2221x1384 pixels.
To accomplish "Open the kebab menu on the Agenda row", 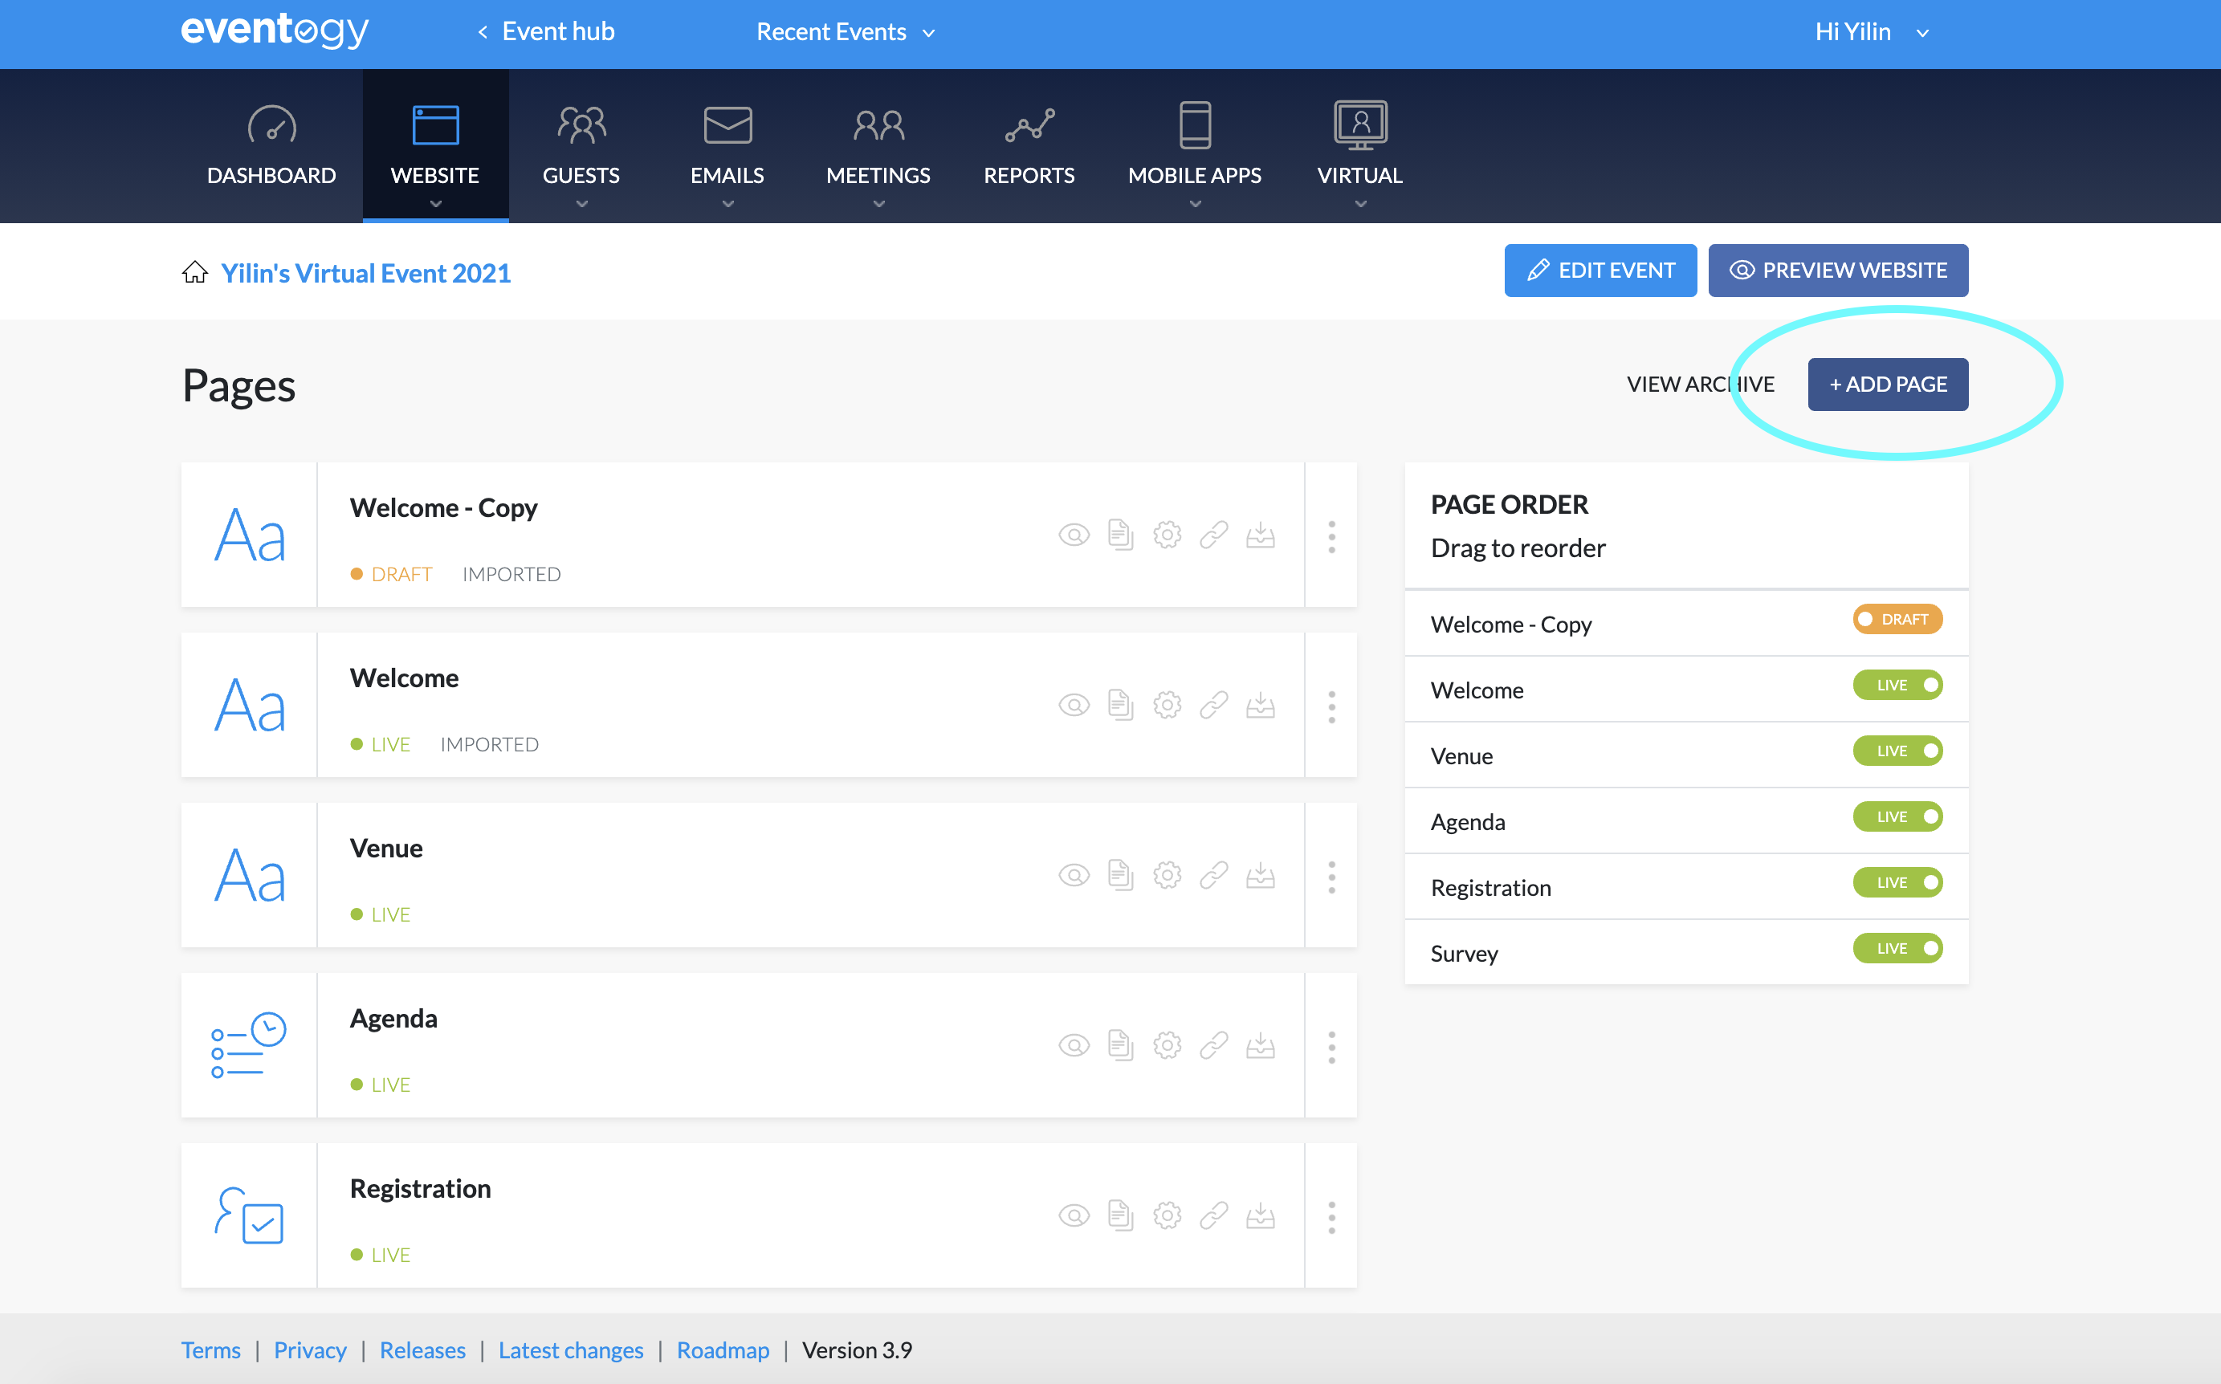I will 1332,1045.
